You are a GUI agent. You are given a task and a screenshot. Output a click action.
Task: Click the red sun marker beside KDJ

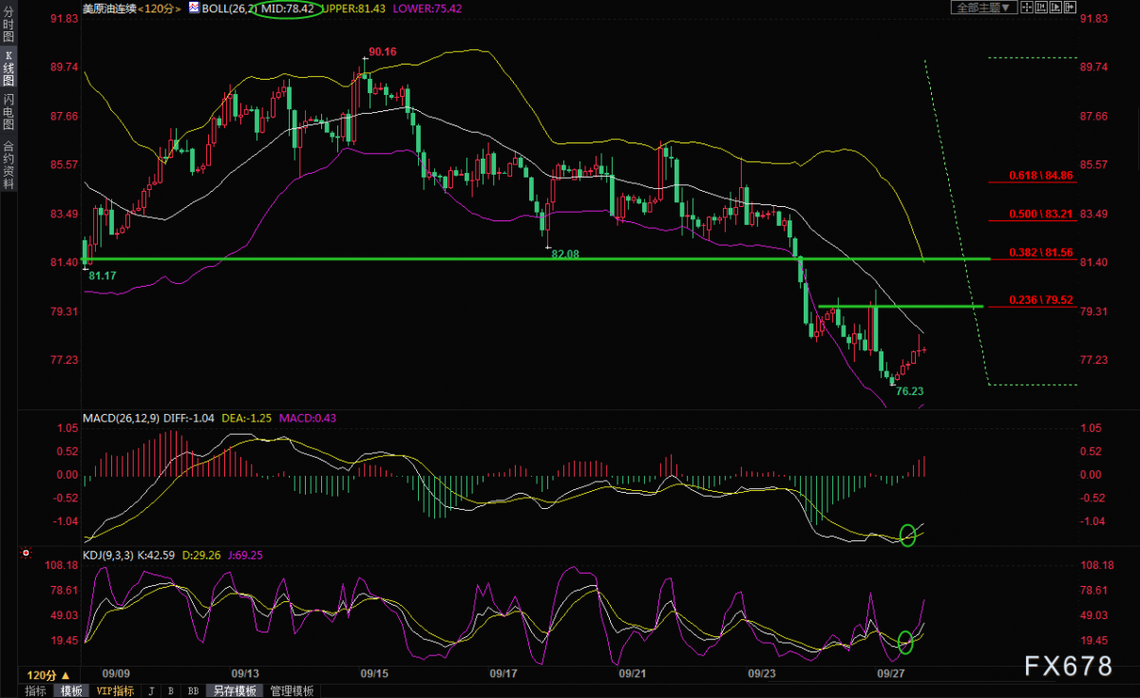pyautogui.click(x=26, y=552)
